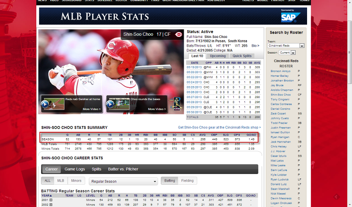Open the 06/24/2013 game link
This screenshot has height=207, width=352.
click(x=194, y=82)
